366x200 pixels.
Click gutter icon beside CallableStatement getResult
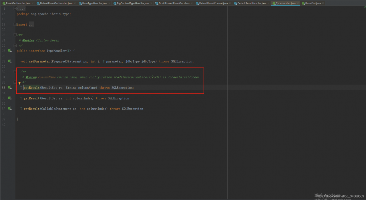(9, 109)
